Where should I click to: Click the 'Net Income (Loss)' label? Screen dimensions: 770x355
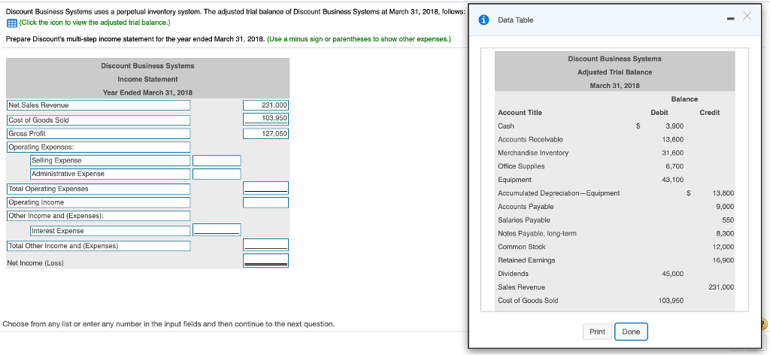(x=35, y=263)
